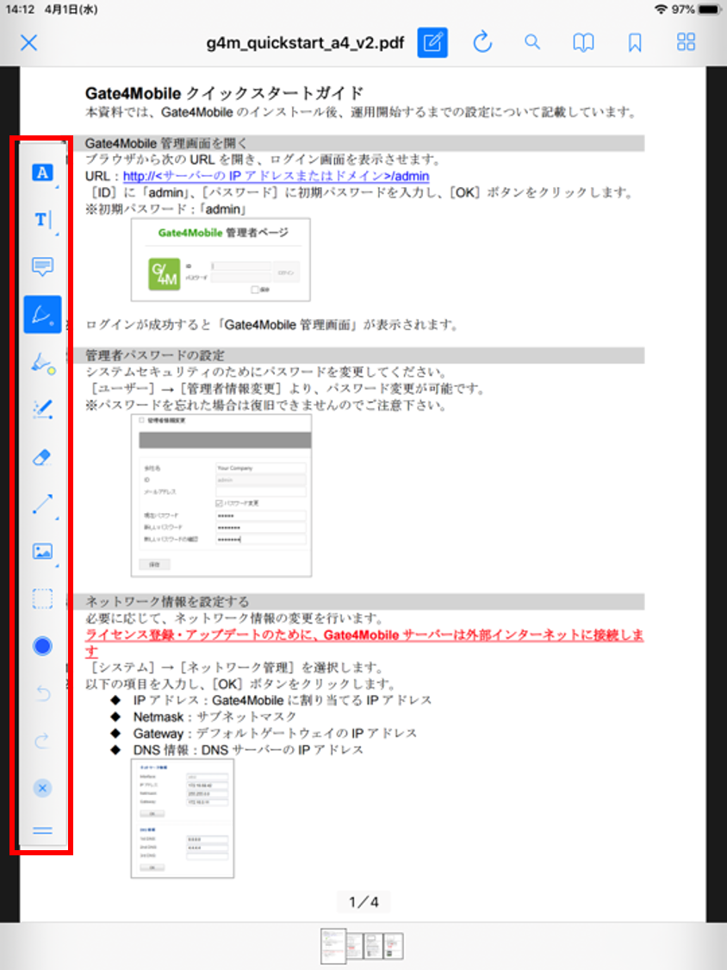The width and height of the screenshot is (727, 970).
Task: Tap the '管理者パスワードの設定' section heading
Action: 154,356
